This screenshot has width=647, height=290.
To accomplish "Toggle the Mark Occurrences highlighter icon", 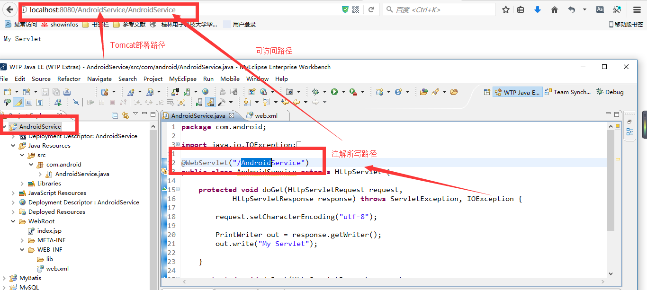I will (x=17, y=102).
